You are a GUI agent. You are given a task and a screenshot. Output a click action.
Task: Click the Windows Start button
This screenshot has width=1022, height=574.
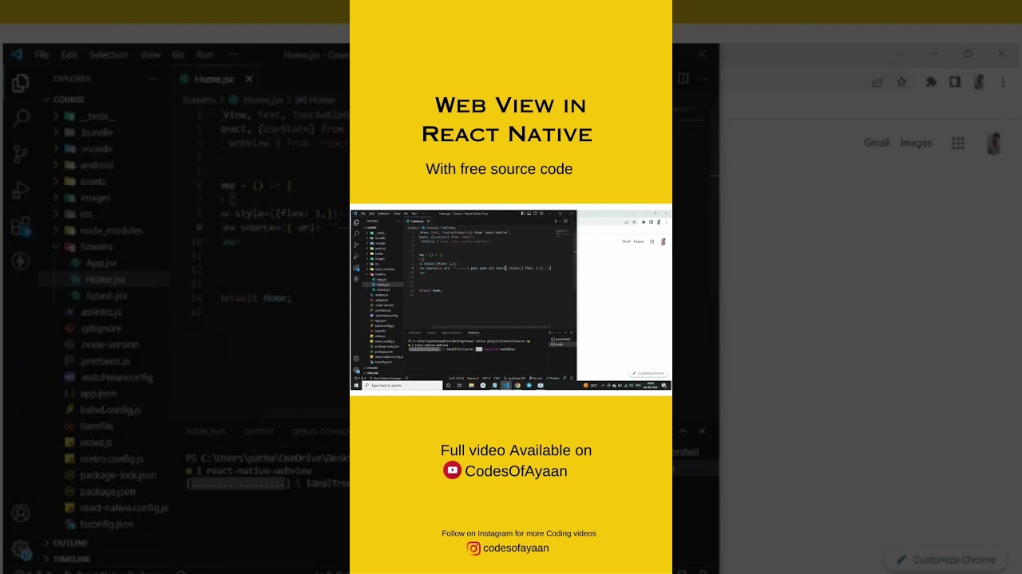[356, 386]
